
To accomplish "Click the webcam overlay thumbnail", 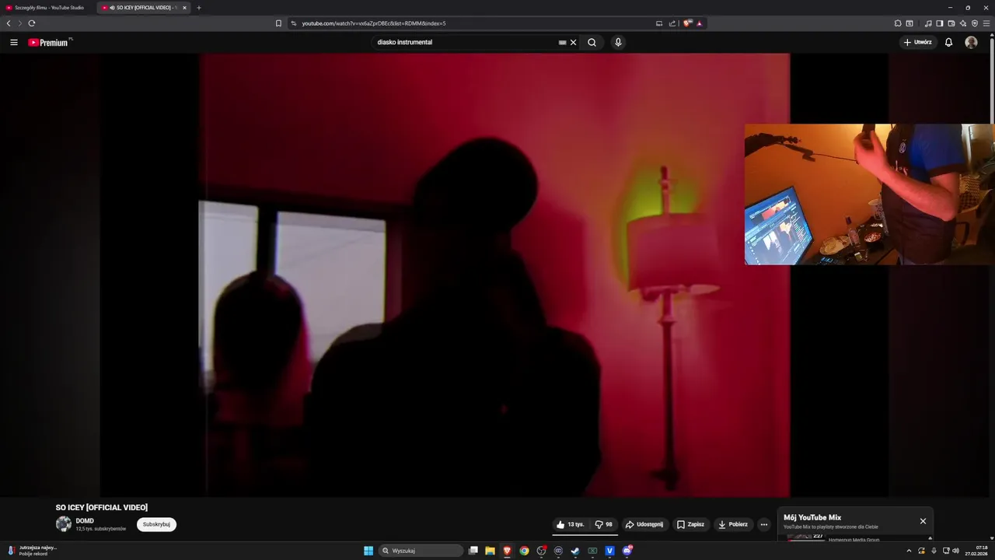I will click(x=869, y=194).
